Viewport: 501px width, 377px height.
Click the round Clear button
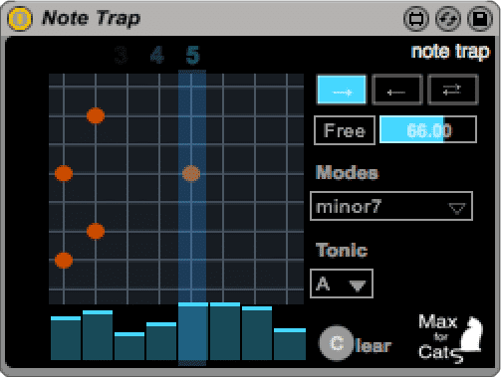337,343
